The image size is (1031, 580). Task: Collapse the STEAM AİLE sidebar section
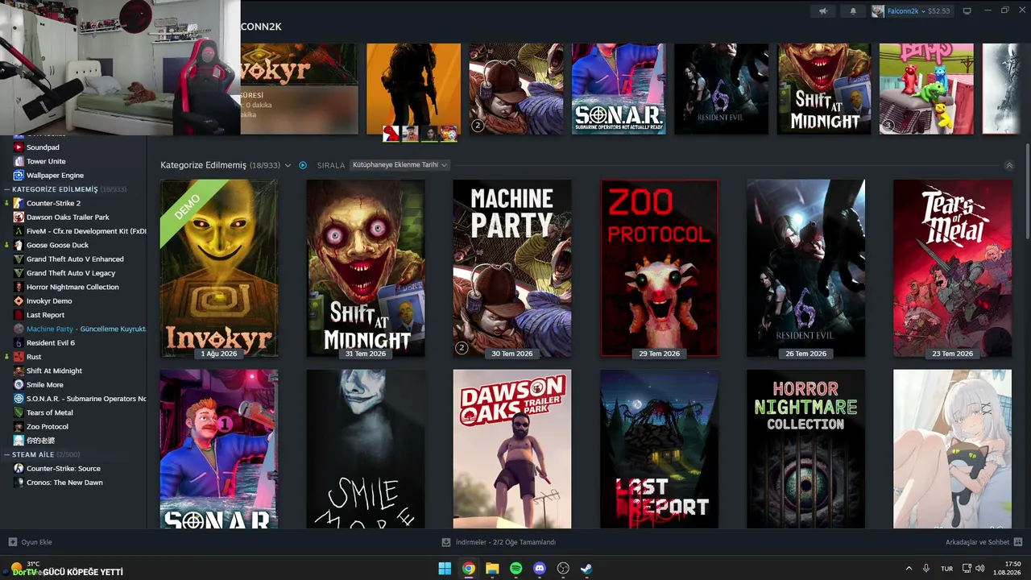point(7,454)
